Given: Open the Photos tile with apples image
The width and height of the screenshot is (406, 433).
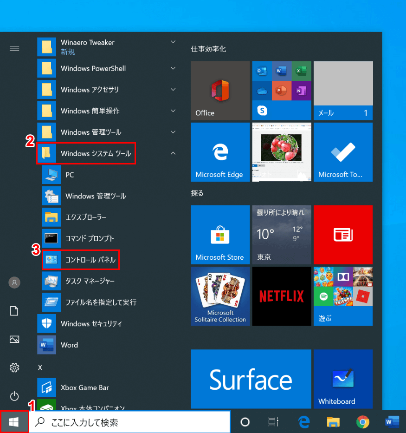Looking at the screenshot, I should (282, 152).
